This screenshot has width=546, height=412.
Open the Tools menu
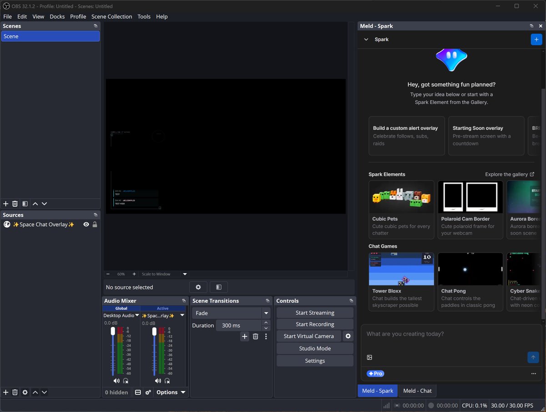click(144, 16)
